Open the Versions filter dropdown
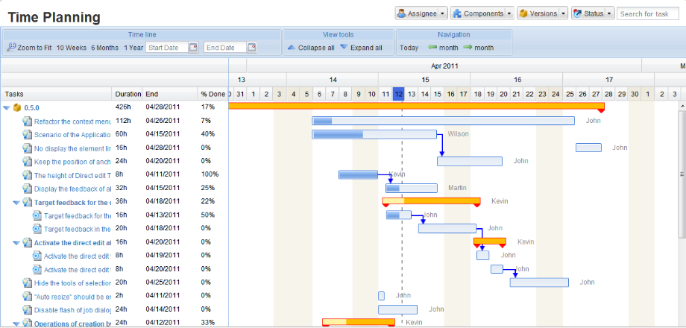Image resolution: width=686 pixels, height=328 pixels. [x=542, y=13]
